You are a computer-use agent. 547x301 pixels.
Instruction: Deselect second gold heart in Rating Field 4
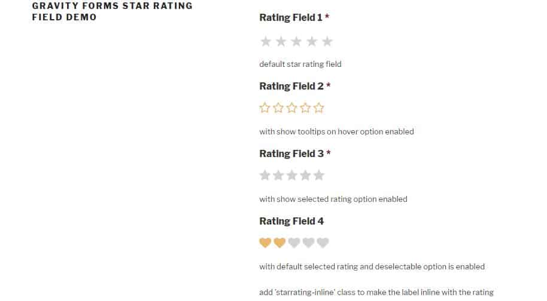[x=279, y=242]
